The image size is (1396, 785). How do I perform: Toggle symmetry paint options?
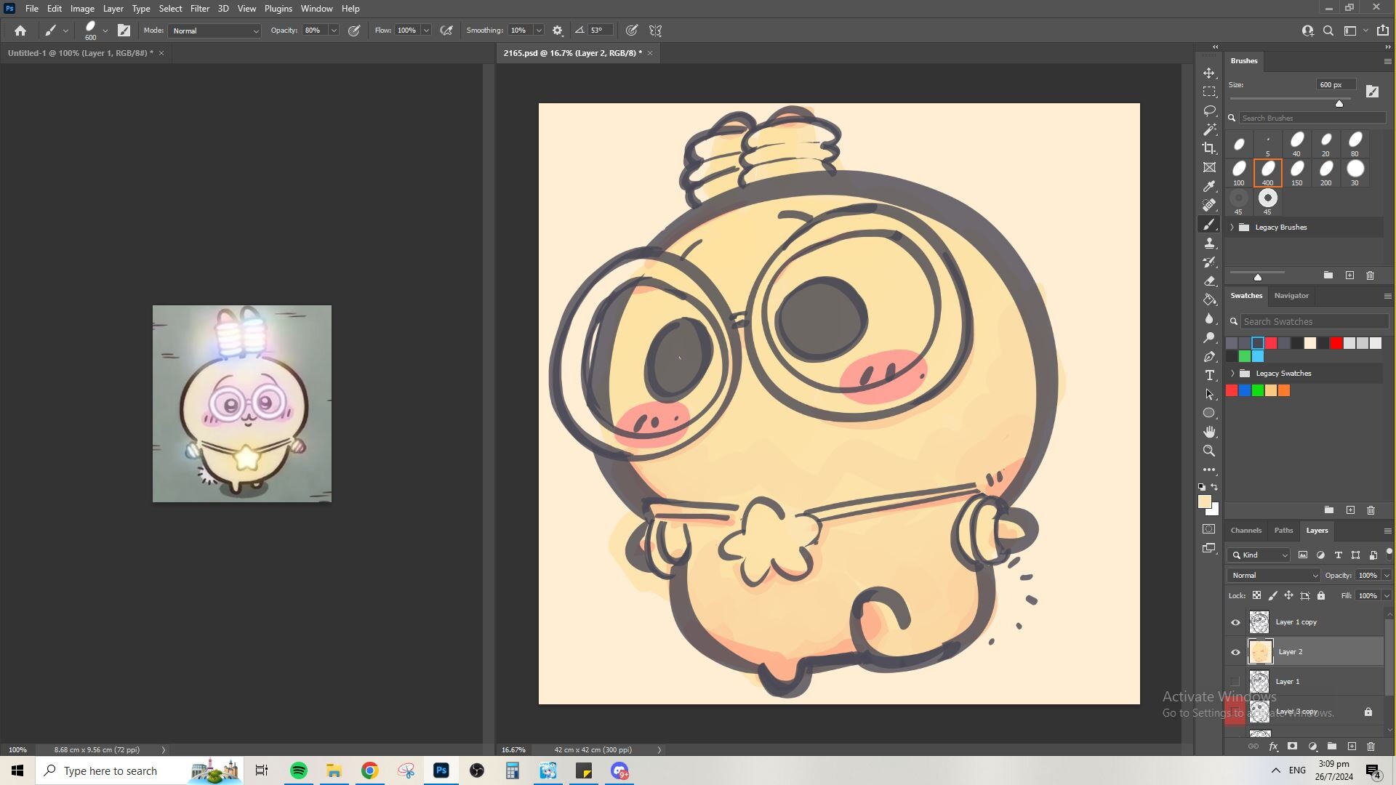(x=656, y=31)
